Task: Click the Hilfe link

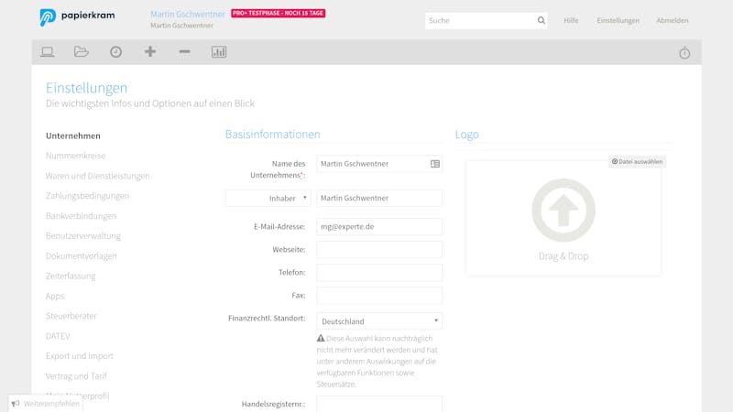Action: 571,20
